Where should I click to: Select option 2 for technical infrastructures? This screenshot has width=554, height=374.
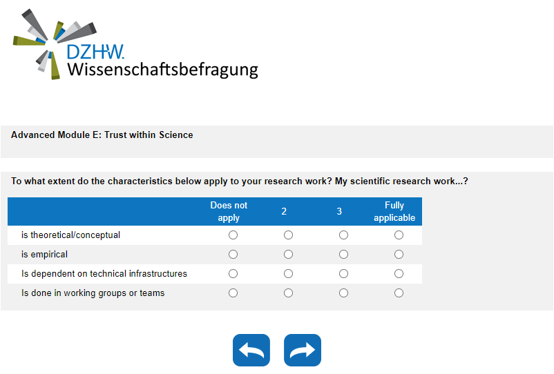(288, 274)
